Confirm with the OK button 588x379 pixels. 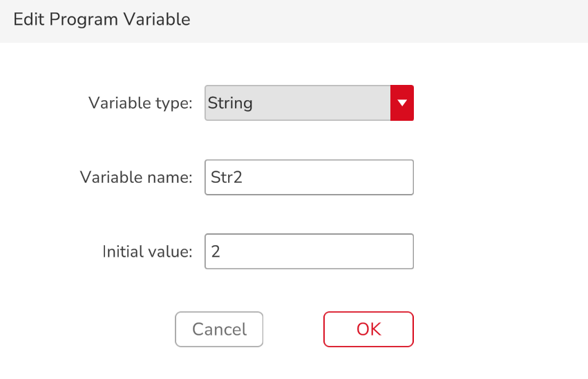(368, 329)
